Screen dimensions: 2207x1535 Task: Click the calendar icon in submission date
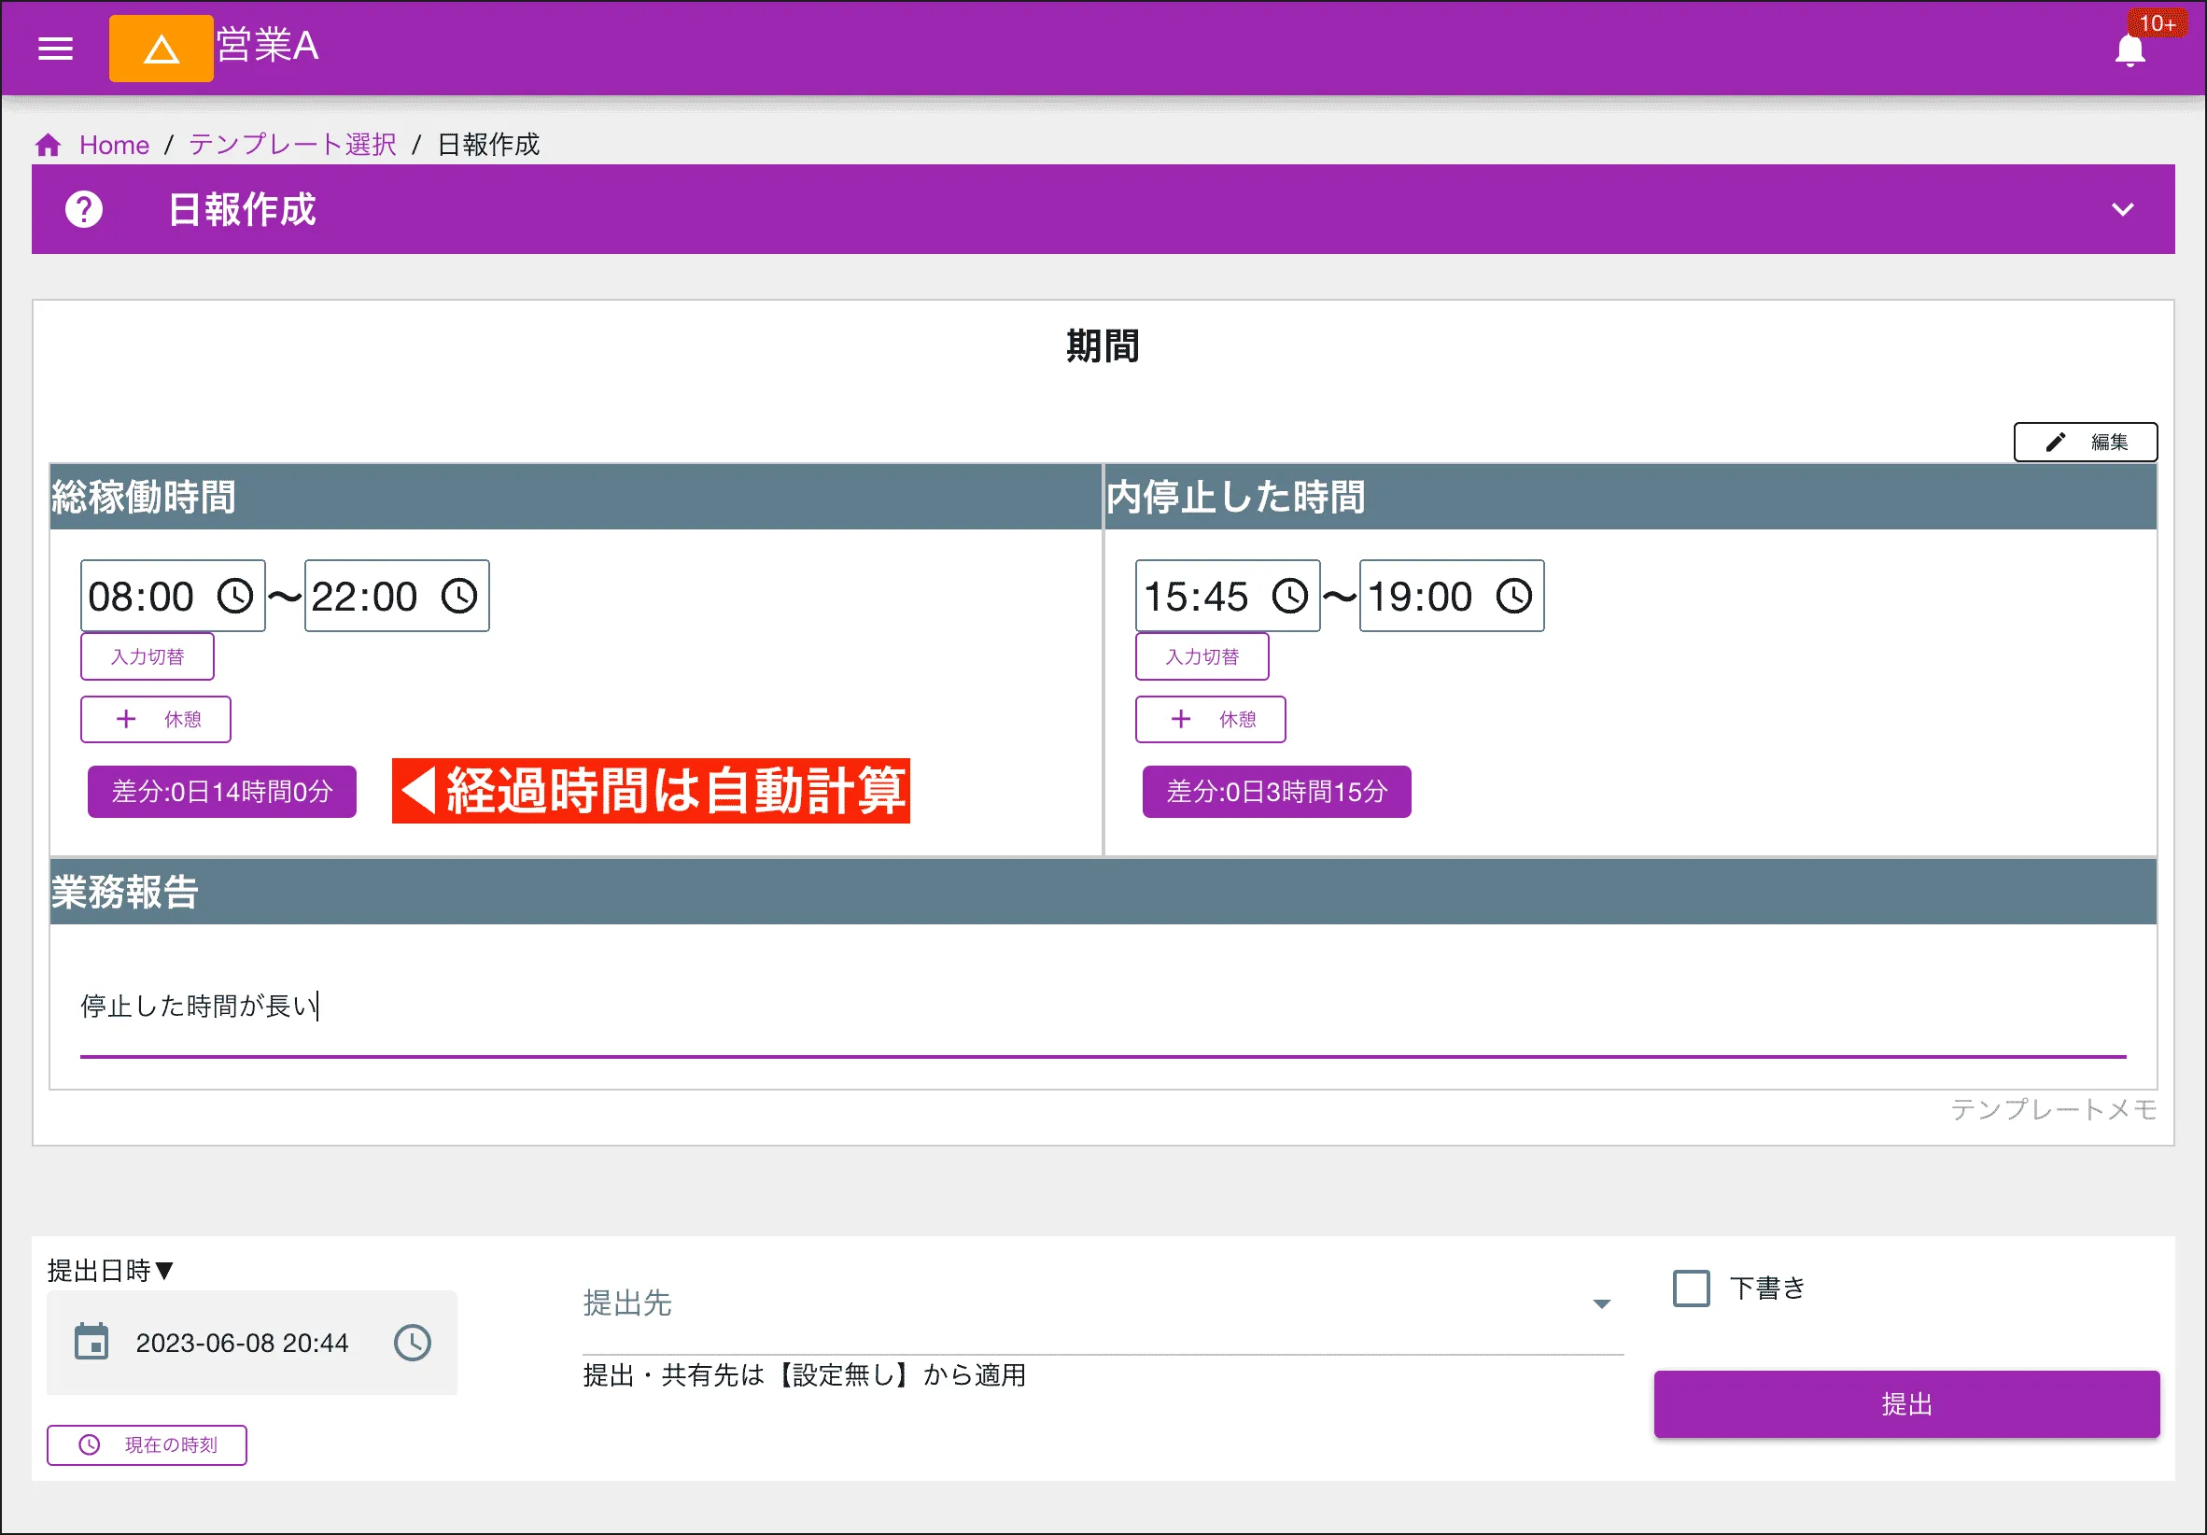[91, 1342]
